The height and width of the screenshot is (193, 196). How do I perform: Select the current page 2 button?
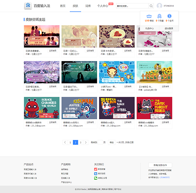coord(75,142)
